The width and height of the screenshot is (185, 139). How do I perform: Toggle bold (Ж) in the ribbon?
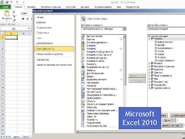[x=23, y=19]
